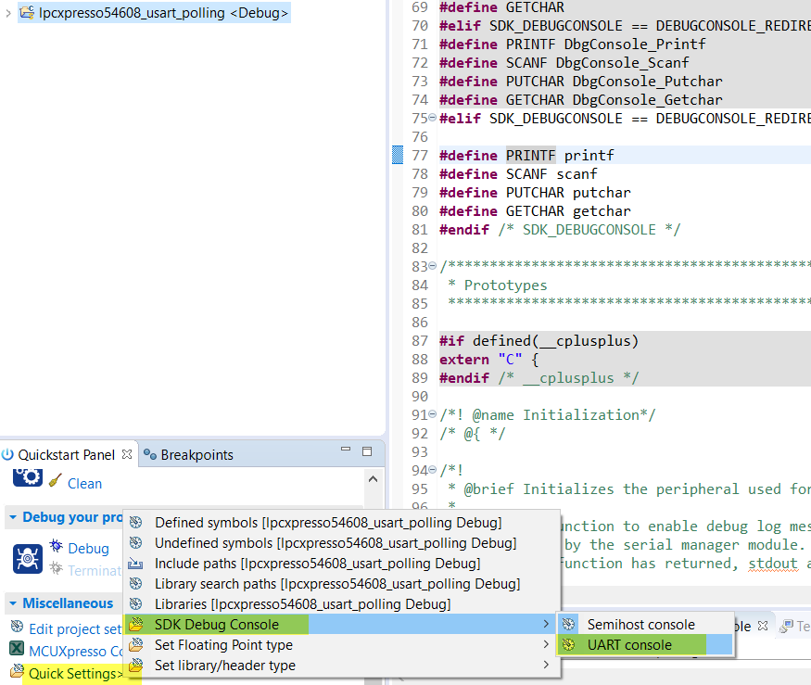Click the icon beside Undefined symbols
This screenshot has height=685, width=811.
click(x=136, y=543)
